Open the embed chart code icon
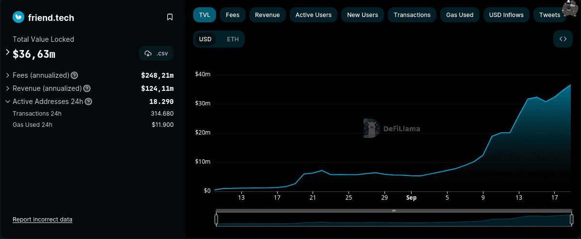The image size is (581, 239). (563, 39)
